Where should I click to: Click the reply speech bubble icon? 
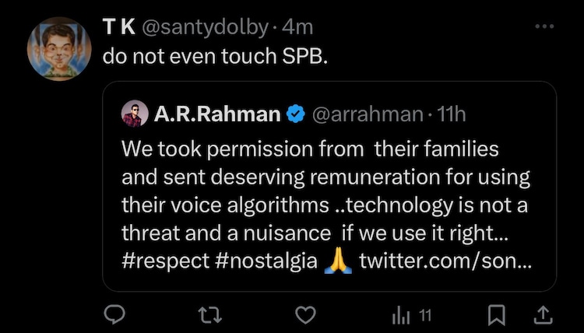tap(115, 314)
